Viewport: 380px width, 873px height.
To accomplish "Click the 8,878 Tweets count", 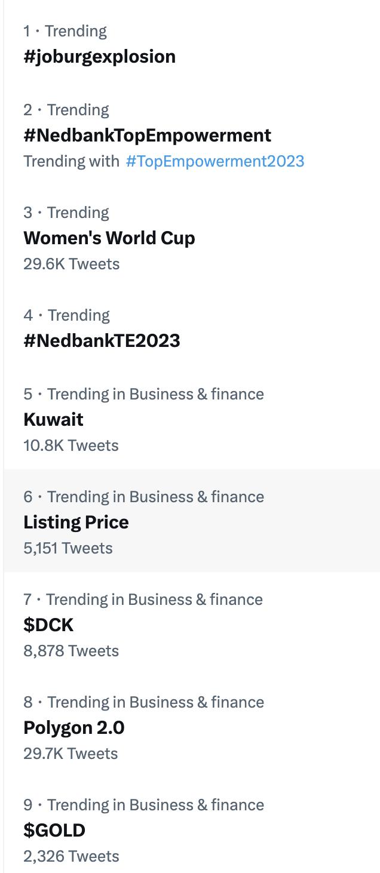I will coord(71,651).
